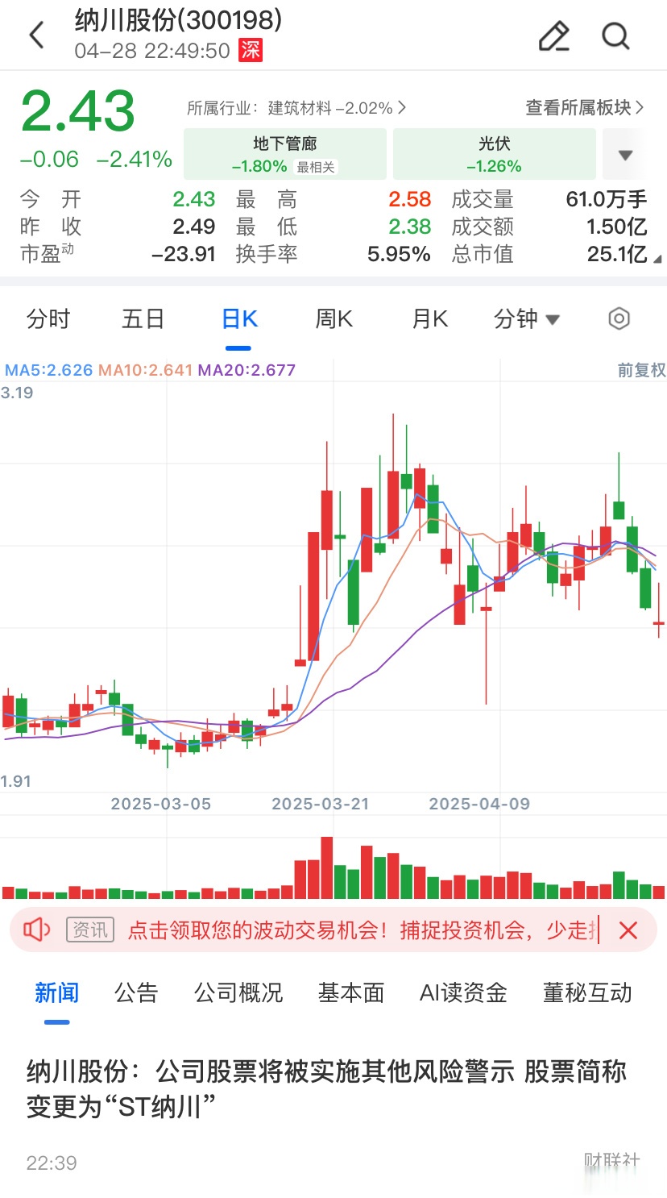Select the 周K chart tab
Screen dimensions: 667x1198
[x=333, y=319]
